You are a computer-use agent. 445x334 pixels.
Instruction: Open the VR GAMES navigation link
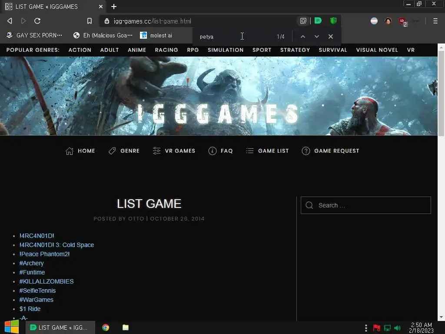pos(180,151)
